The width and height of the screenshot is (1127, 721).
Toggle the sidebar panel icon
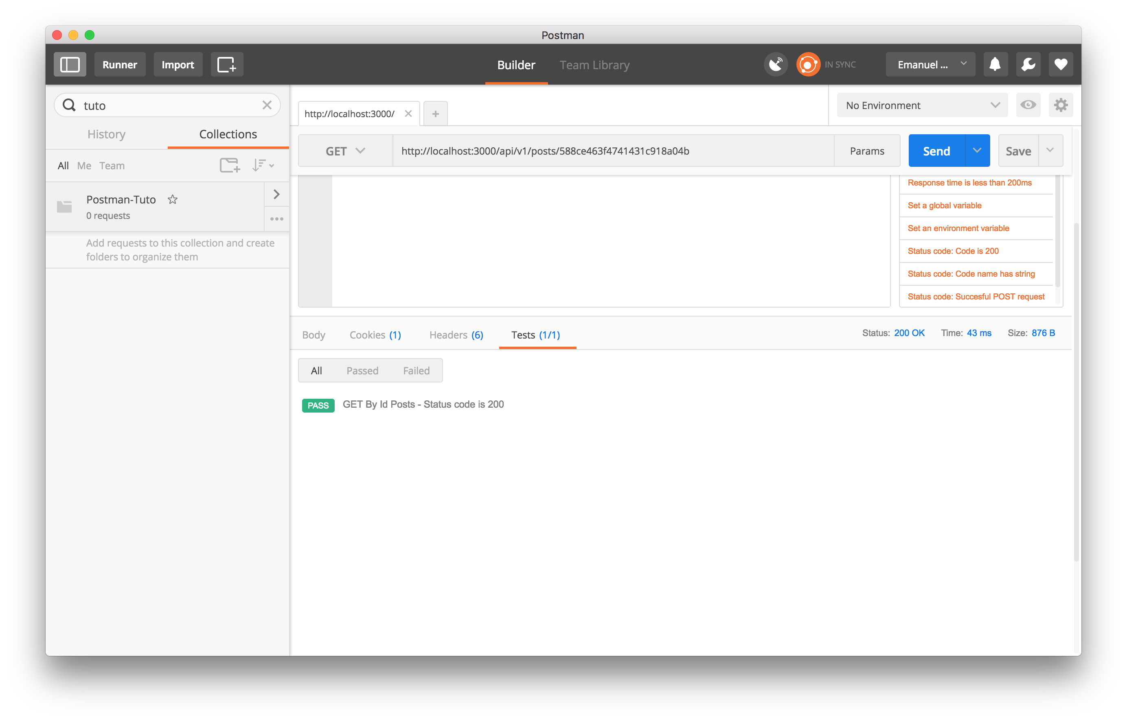[x=70, y=64]
